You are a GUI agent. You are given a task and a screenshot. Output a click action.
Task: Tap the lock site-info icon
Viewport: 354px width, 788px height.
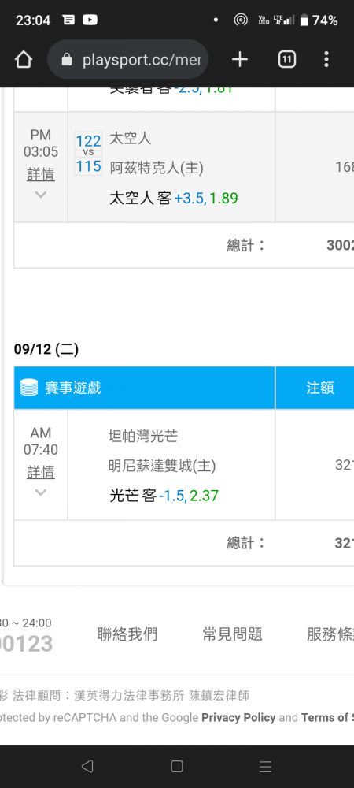click(x=67, y=61)
